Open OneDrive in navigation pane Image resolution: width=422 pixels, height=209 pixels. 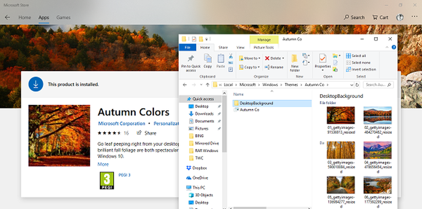click(197, 178)
